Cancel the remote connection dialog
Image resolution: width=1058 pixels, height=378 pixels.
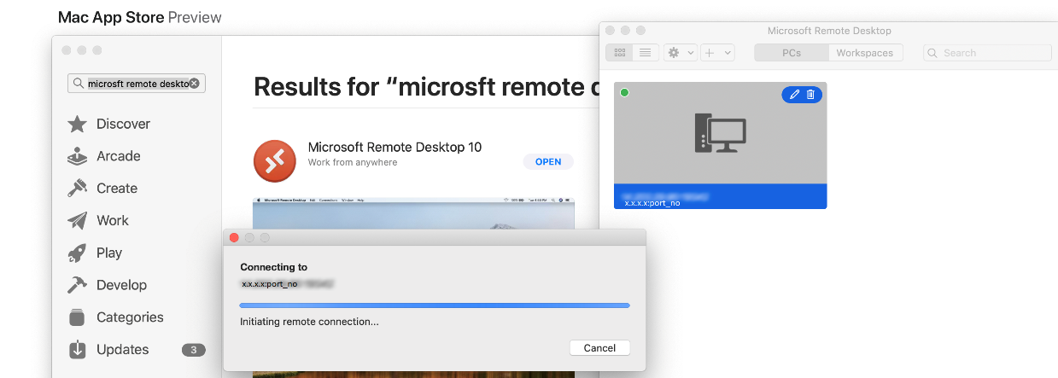599,348
